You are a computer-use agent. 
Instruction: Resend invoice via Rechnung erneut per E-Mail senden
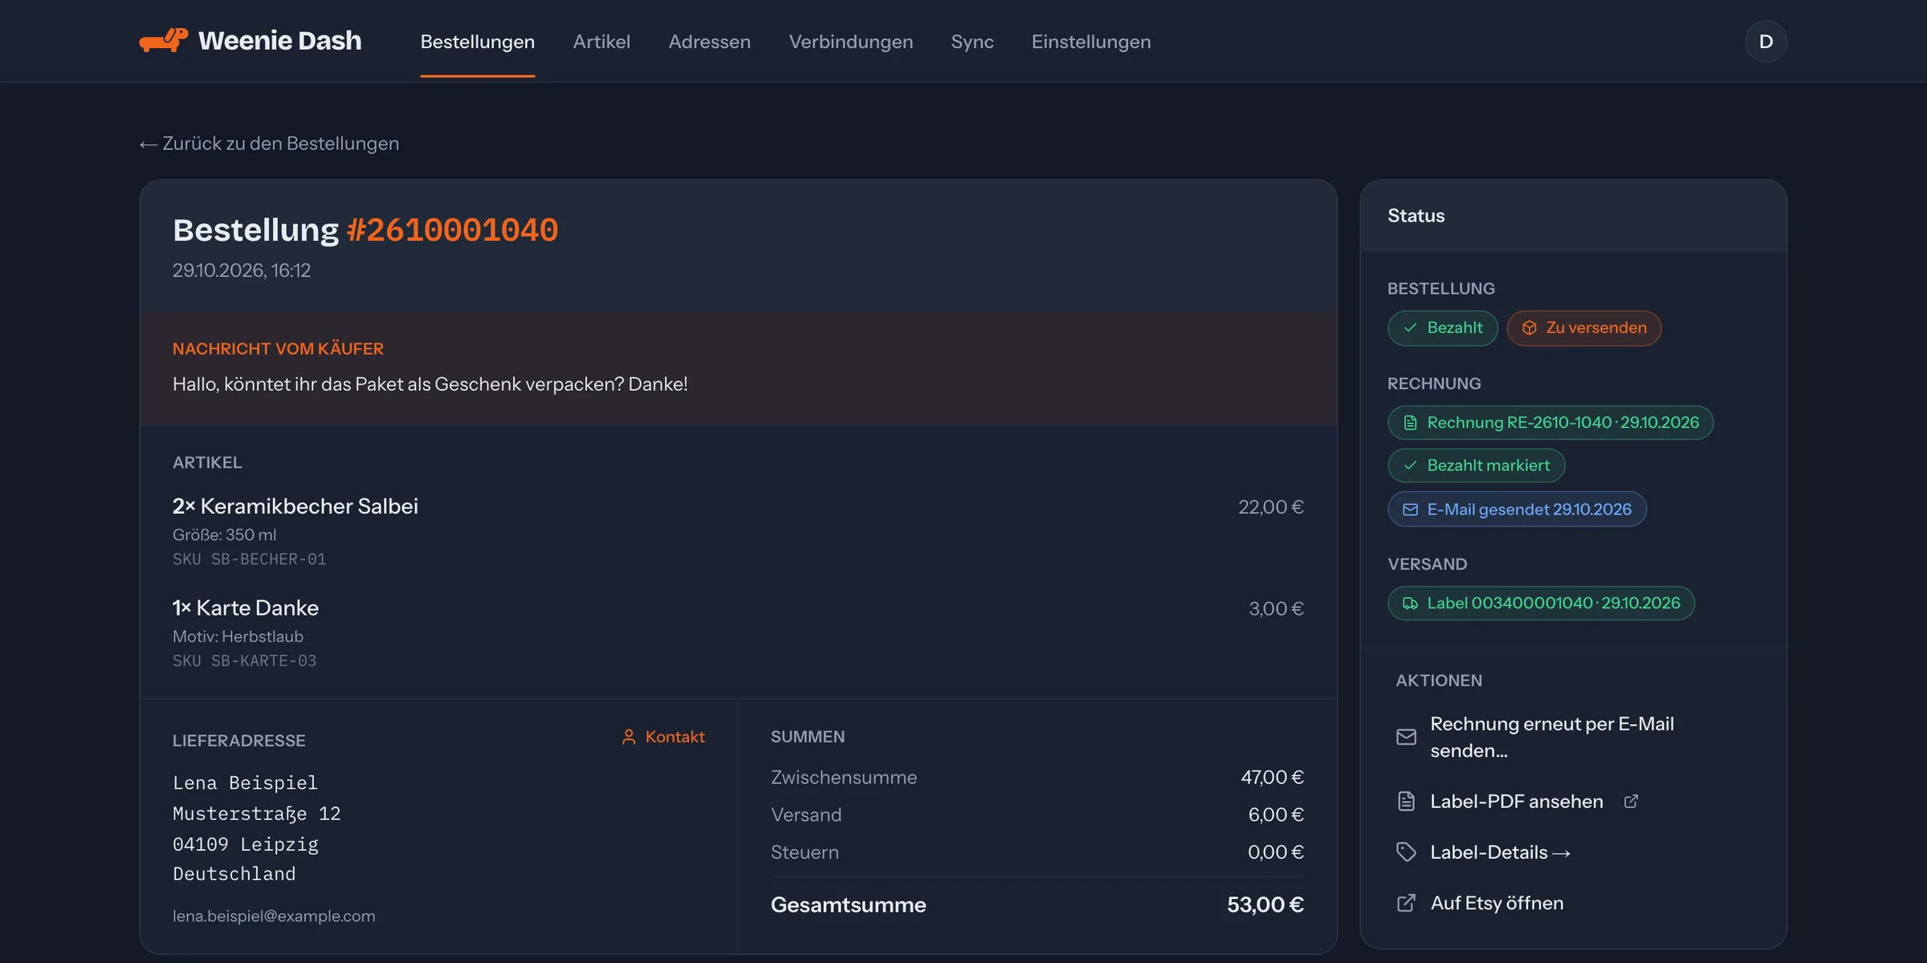(x=1551, y=737)
